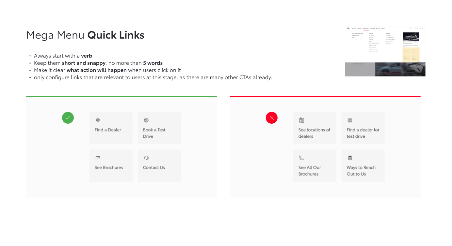Open the Contact Us text link
The width and height of the screenshot is (452, 246).
pos(154,167)
